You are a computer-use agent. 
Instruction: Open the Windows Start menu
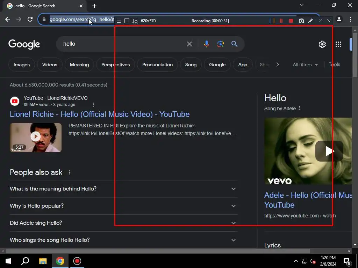click(8, 261)
